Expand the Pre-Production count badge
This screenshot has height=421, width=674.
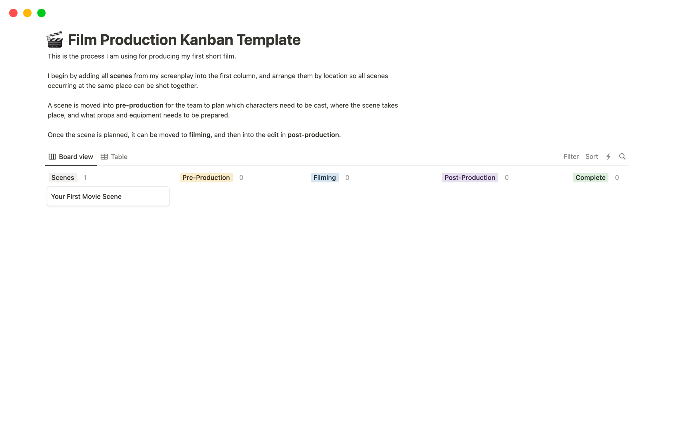pos(241,178)
